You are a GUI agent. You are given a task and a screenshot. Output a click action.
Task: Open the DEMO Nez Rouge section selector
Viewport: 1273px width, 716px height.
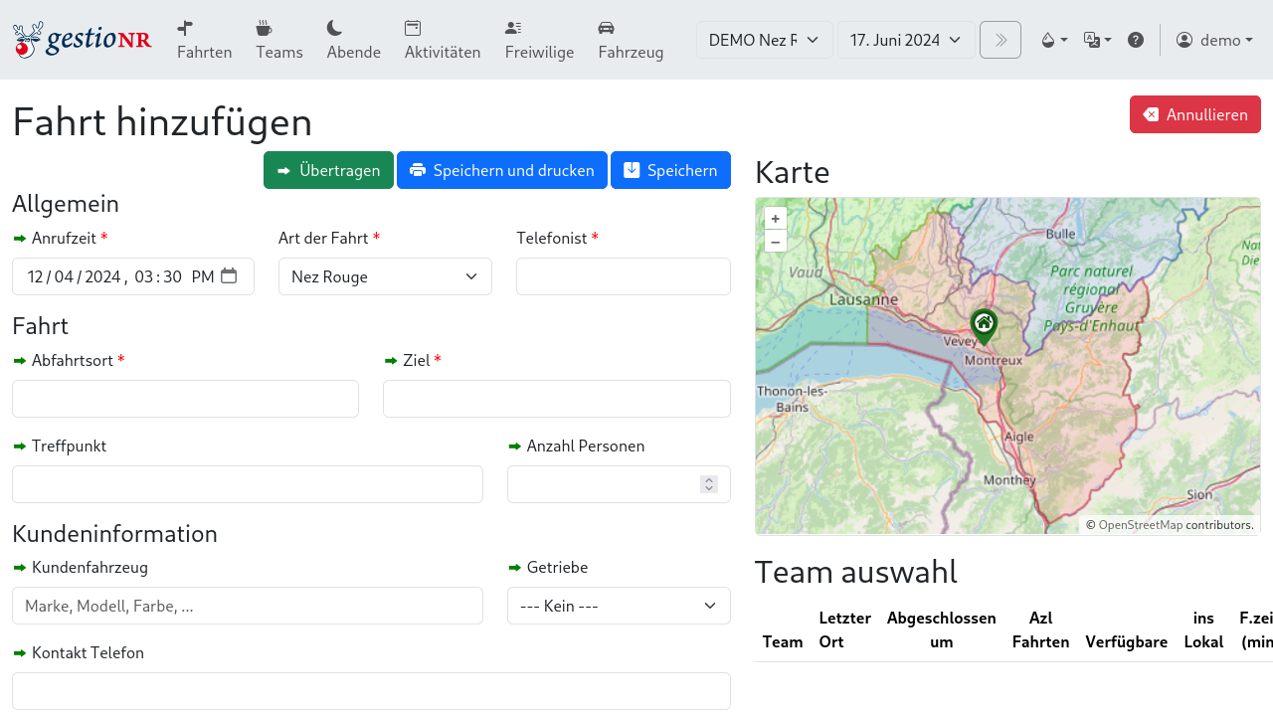click(x=764, y=40)
